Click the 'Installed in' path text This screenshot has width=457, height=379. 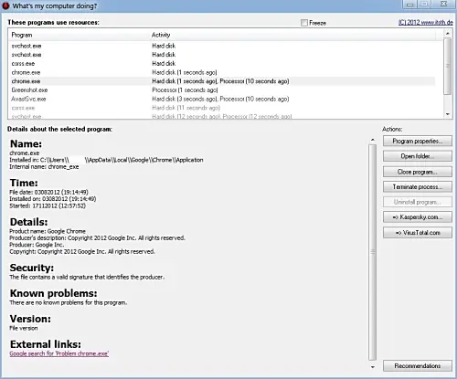pos(106,160)
